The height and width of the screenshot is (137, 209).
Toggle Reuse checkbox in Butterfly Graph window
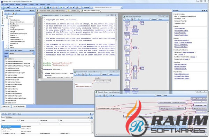(155, 96)
